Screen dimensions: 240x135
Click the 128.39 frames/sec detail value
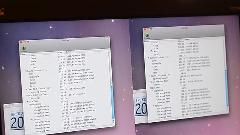pyautogui.click(x=77, y=88)
